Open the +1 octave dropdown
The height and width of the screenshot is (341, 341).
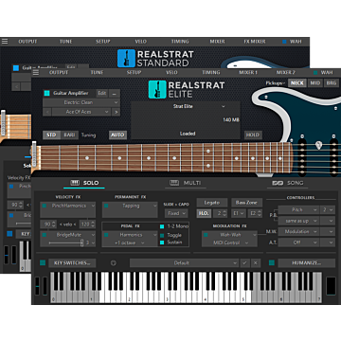[x=130, y=242]
